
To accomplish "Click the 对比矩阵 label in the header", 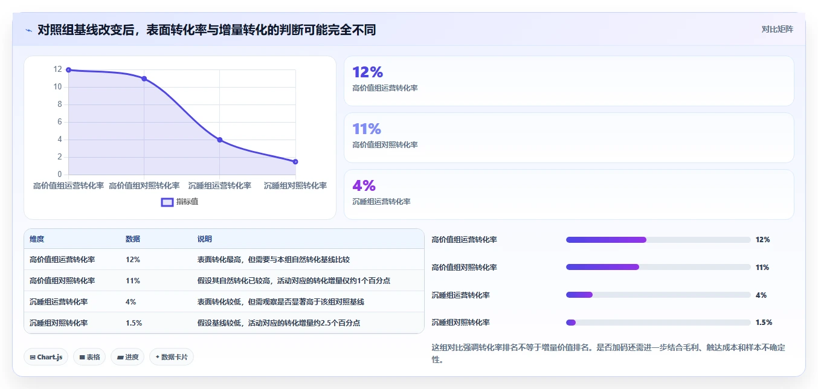I will (x=777, y=29).
